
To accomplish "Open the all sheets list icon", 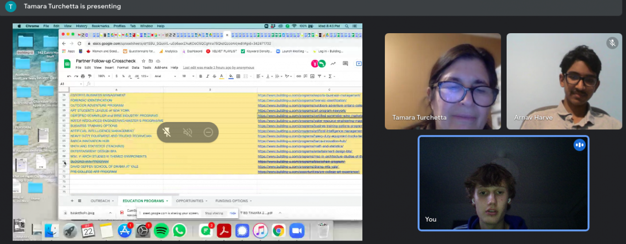I will coord(80,201).
